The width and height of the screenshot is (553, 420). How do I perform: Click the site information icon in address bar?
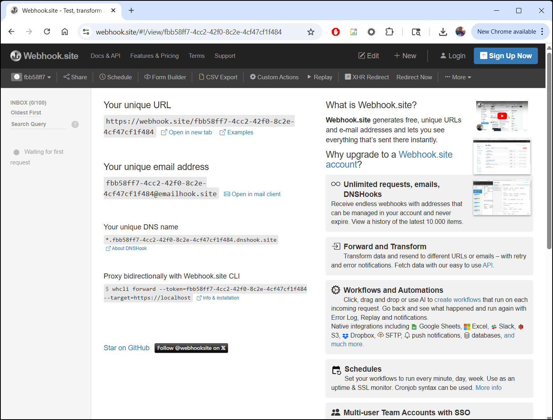click(x=86, y=32)
